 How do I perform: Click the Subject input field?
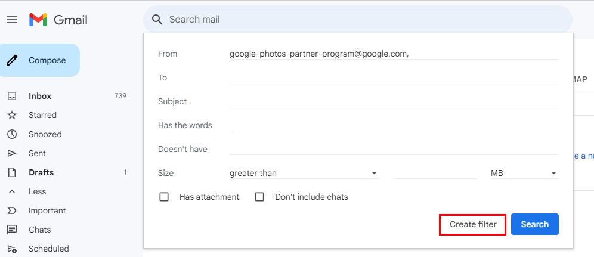[393, 101]
